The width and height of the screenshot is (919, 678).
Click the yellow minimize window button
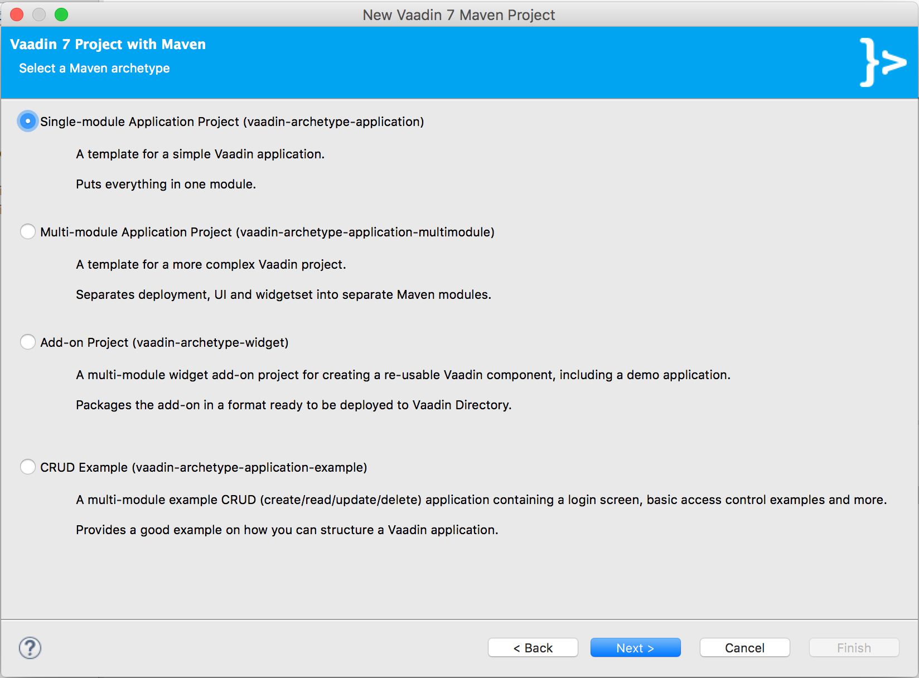click(39, 14)
